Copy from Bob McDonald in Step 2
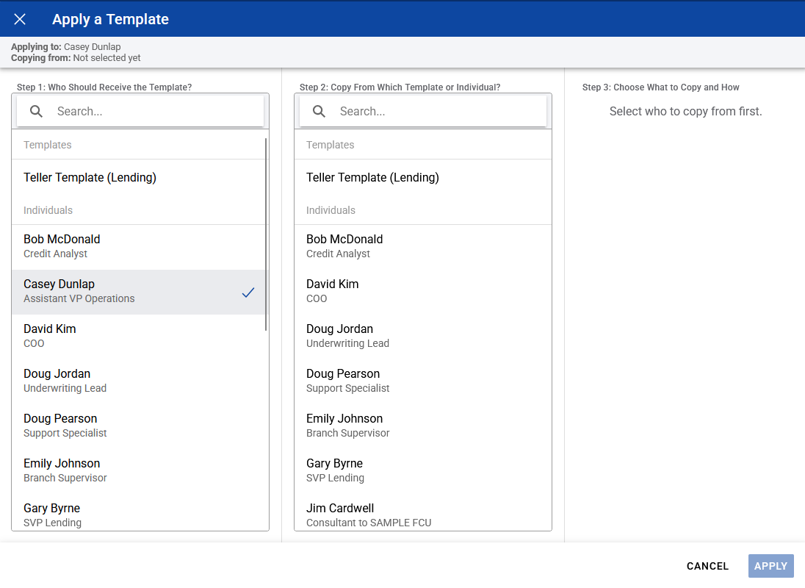The height and width of the screenshot is (588, 805). tap(423, 246)
